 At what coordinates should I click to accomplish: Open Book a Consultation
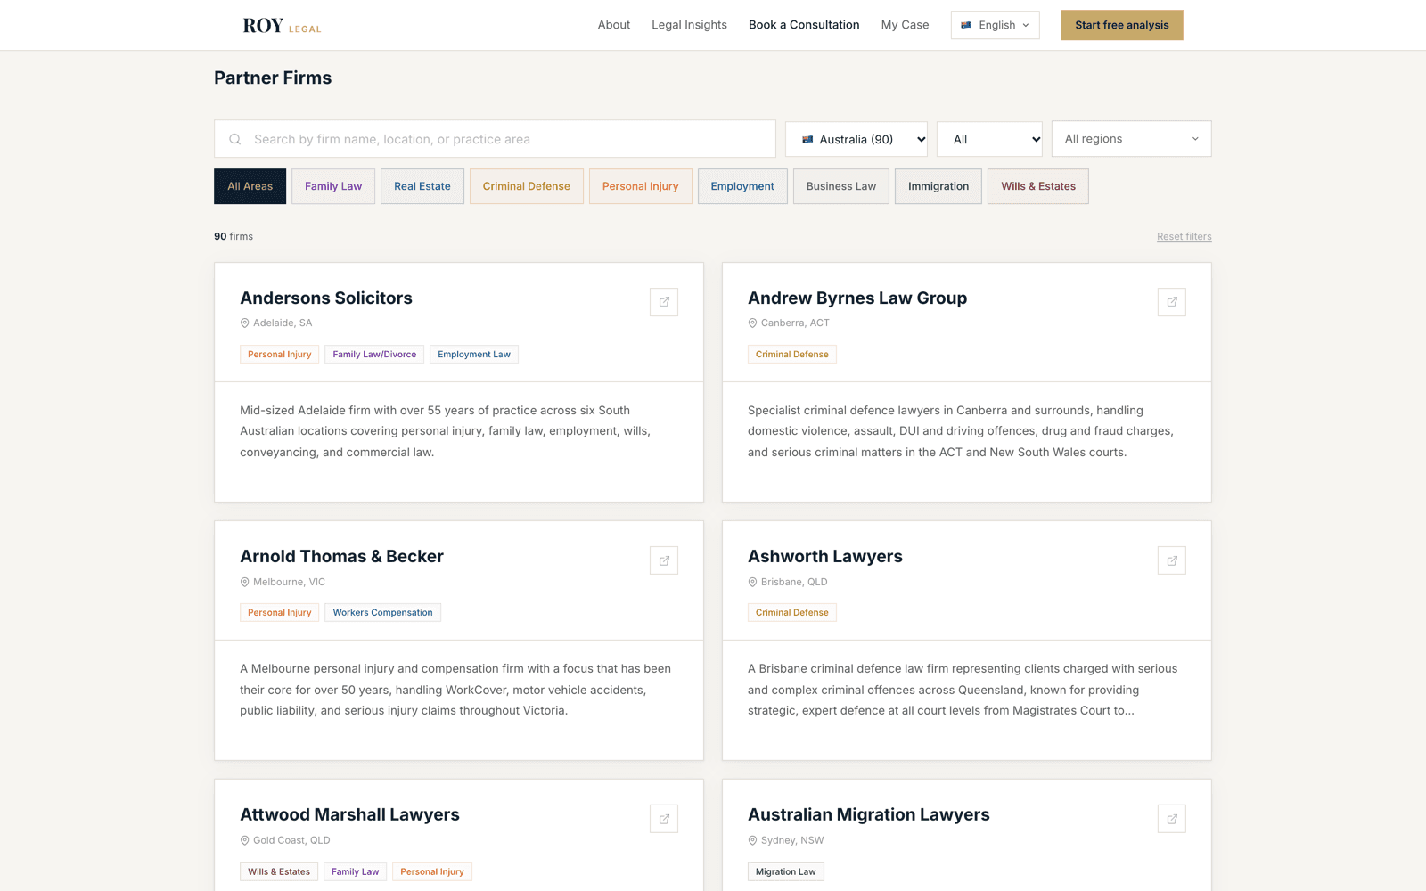[x=804, y=25]
